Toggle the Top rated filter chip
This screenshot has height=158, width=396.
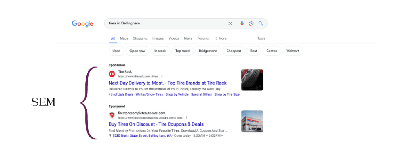[183, 51]
